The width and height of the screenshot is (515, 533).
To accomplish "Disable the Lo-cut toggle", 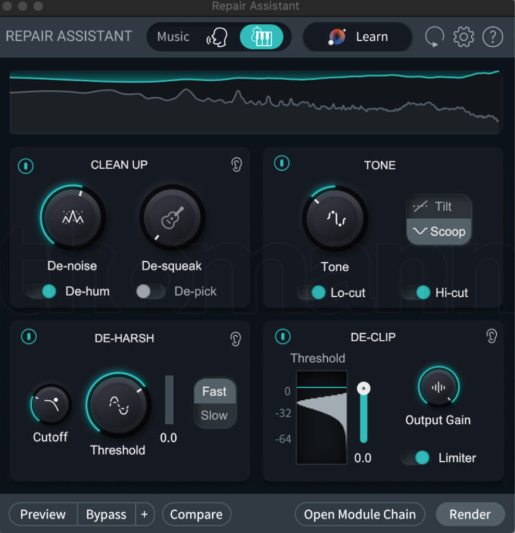I will coord(313,293).
